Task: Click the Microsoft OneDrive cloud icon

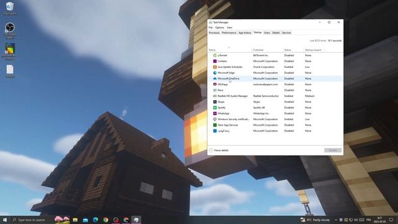Action: (x=215, y=79)
